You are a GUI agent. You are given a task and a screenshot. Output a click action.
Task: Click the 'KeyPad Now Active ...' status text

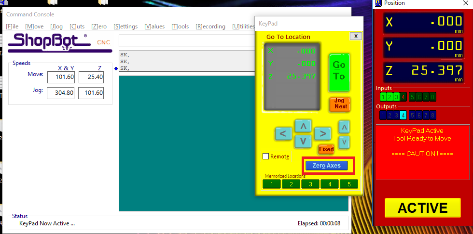tap(47, 223)
